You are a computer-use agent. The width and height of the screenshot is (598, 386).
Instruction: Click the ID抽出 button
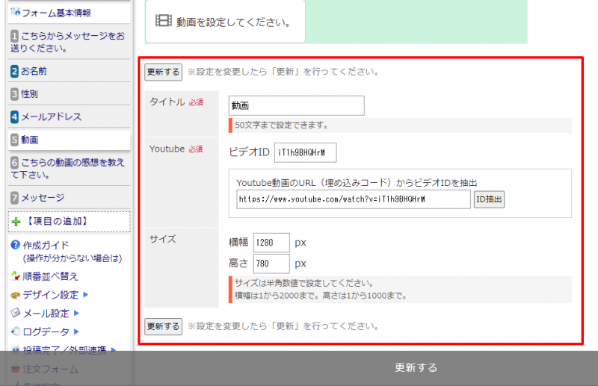(490, 199)
